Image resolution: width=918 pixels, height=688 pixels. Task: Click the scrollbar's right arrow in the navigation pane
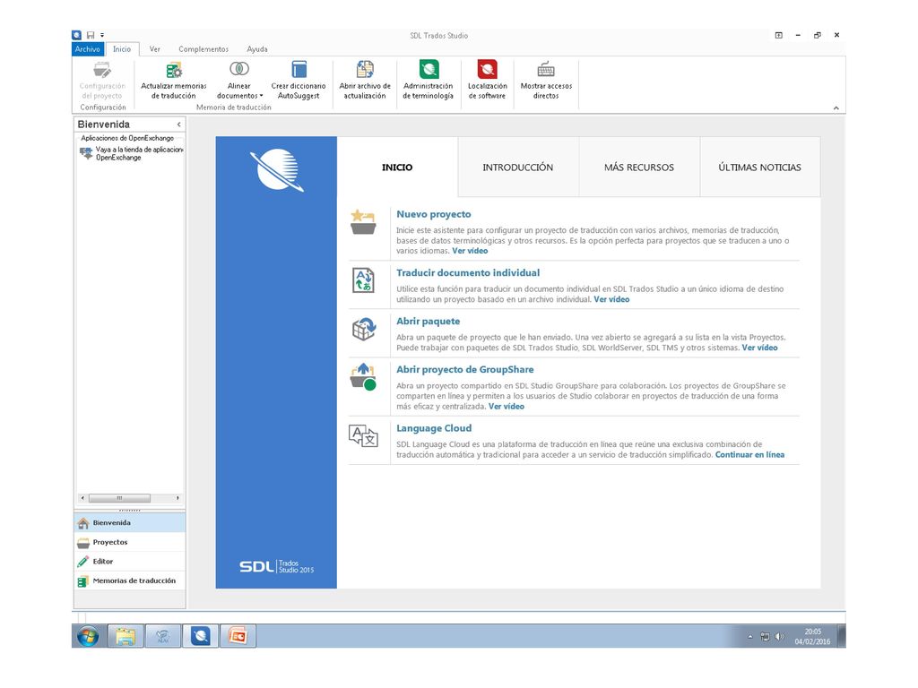[178, 498]
